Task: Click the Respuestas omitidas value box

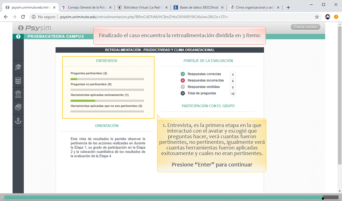Action: (233, 87)
